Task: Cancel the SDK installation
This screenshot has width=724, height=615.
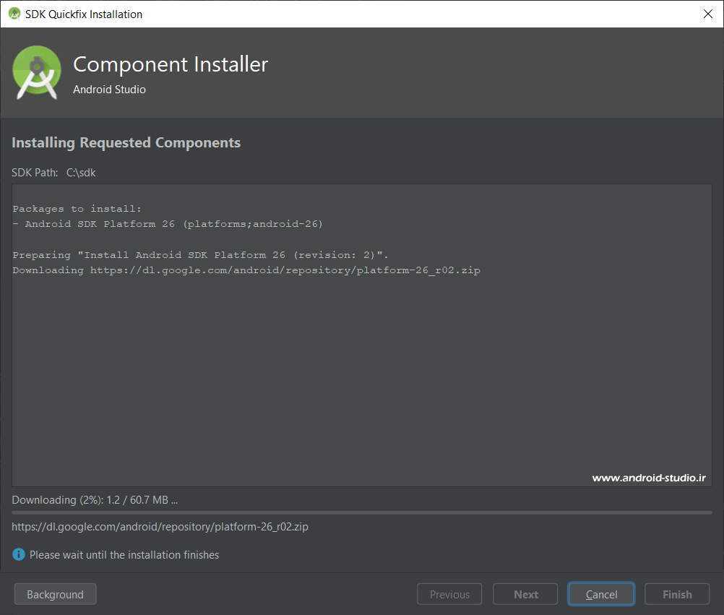Action: 601,594
